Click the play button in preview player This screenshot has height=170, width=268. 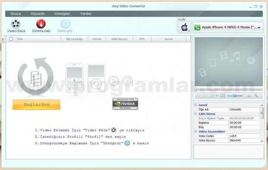pos(198,96)
